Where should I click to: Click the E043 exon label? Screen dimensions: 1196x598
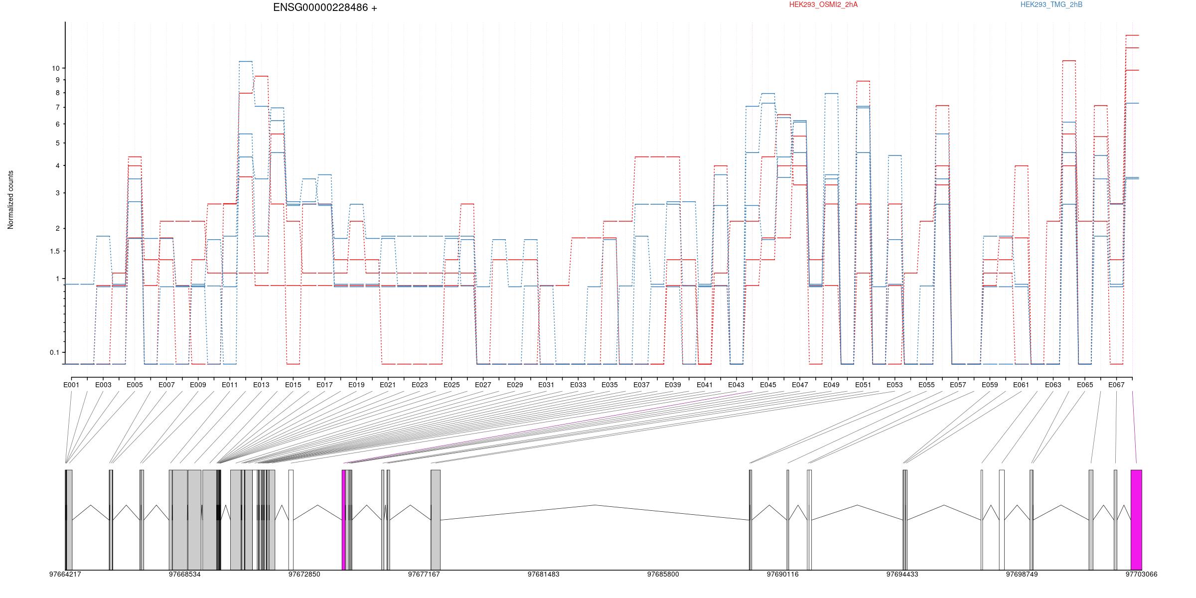click(736, 385)
